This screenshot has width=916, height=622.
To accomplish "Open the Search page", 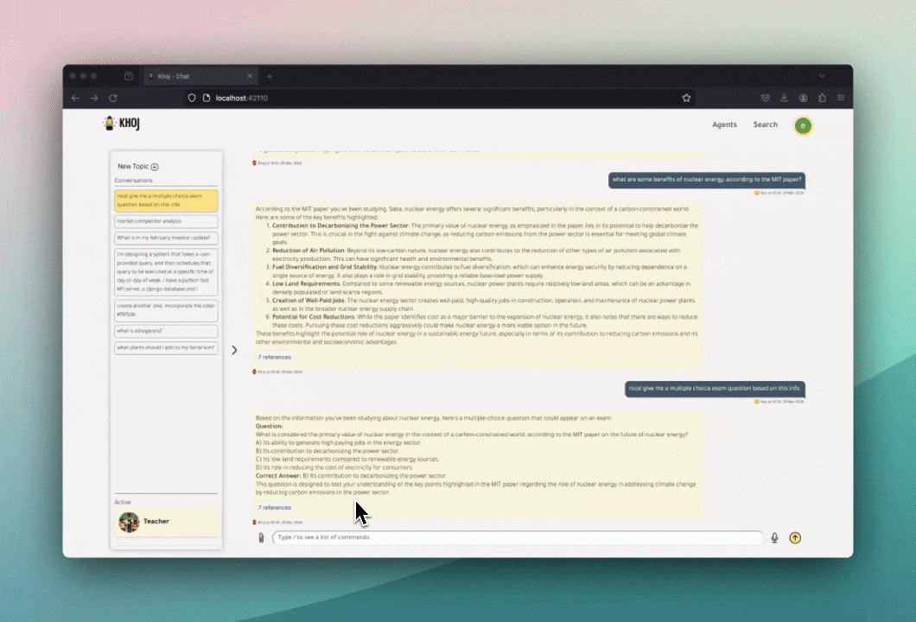I will pos(765,124).
